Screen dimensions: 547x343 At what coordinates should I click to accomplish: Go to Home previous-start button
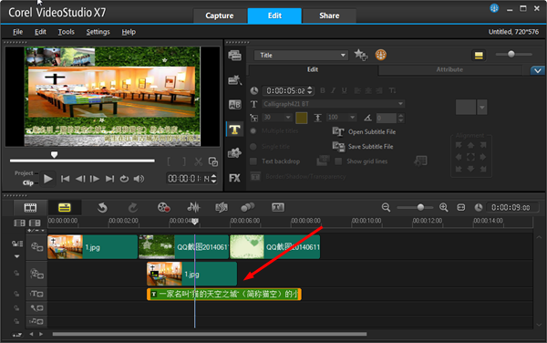65,179
